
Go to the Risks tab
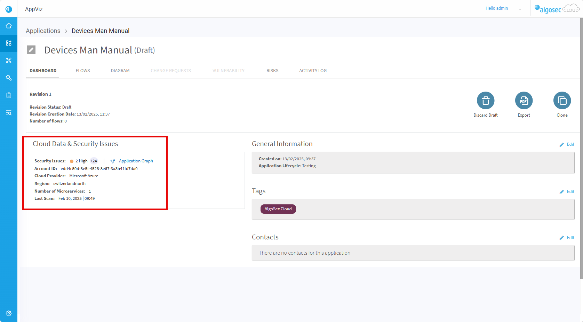272,71
